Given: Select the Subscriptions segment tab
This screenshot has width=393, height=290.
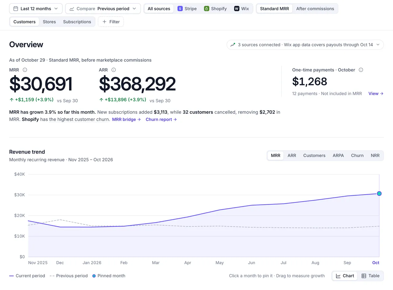Looking at the screenshot, I should tap(77, 22).
